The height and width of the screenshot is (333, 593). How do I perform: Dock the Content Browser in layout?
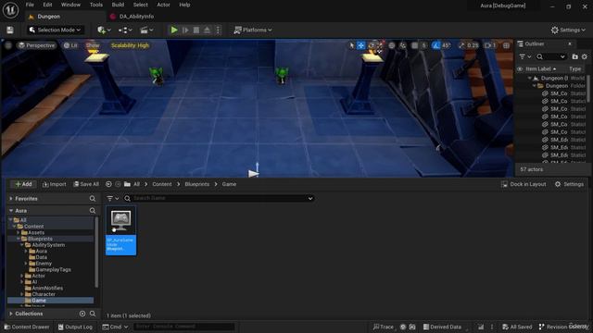524,184
